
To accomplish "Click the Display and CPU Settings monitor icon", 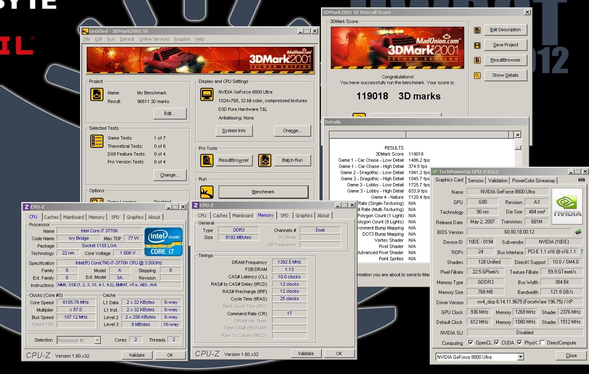I will click(207, 94).
